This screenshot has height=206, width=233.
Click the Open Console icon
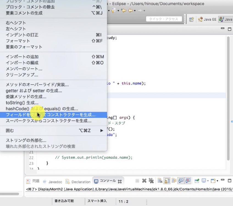[213, 181]
